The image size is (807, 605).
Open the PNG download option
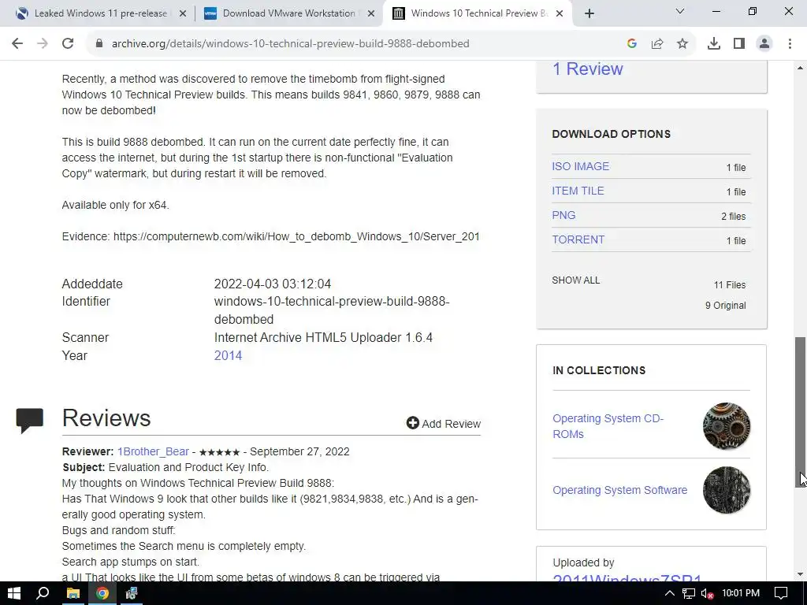(x=563, y=215)
